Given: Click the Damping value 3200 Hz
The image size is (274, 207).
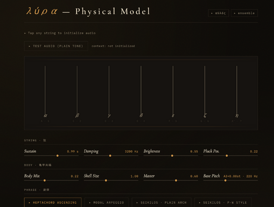Looking at the screenshot, I should (132, 151).
